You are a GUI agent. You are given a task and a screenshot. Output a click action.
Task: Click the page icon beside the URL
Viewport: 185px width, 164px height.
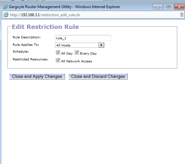coord(6,15)
